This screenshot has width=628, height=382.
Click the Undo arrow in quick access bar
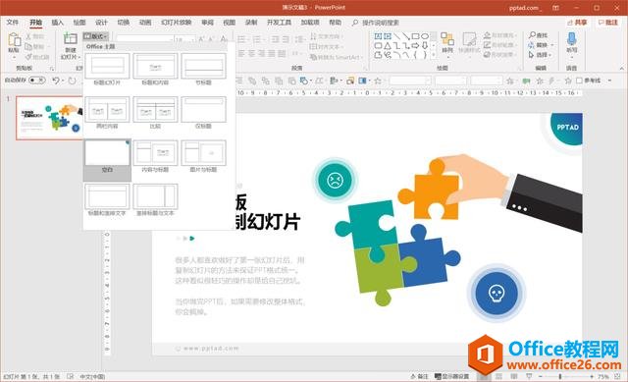[56, 81]
